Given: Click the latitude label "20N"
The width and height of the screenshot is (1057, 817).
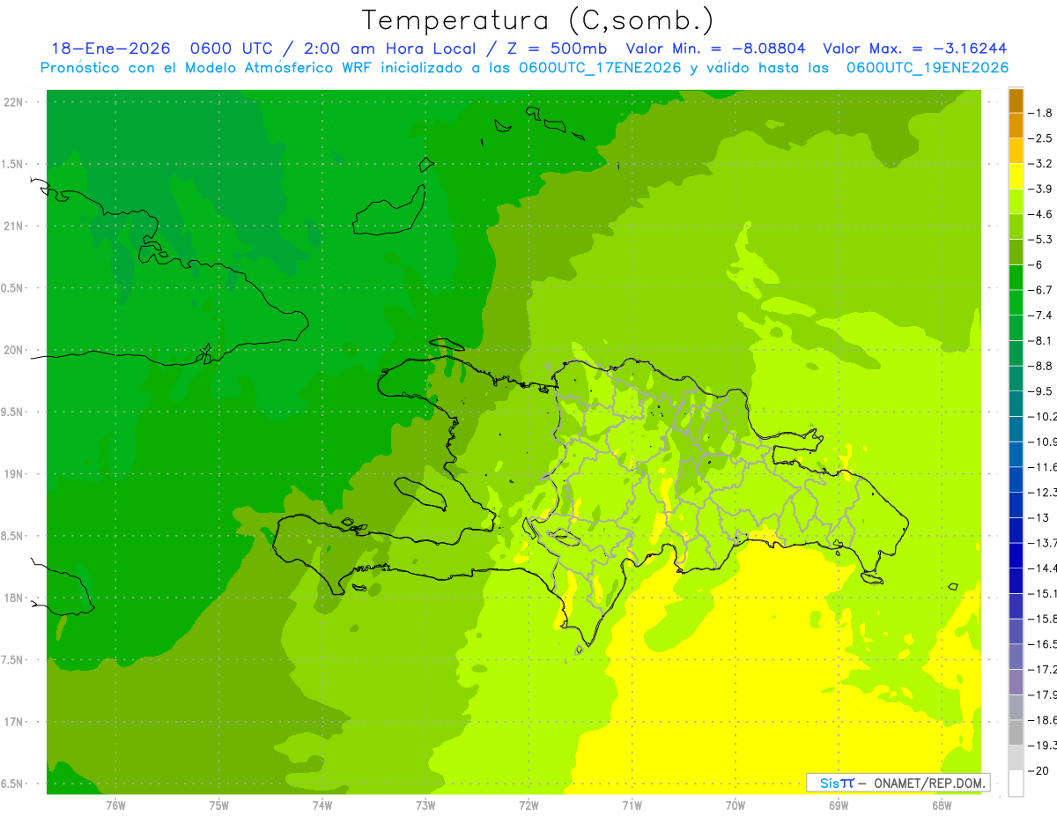Looking at the screenshot, I should point(14,350).
